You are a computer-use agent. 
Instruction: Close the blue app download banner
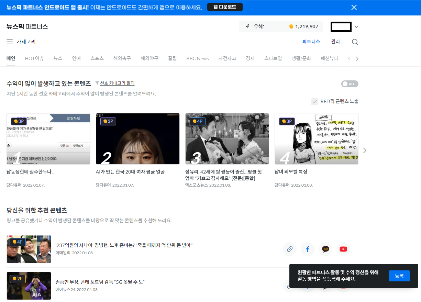coord(354,8)
